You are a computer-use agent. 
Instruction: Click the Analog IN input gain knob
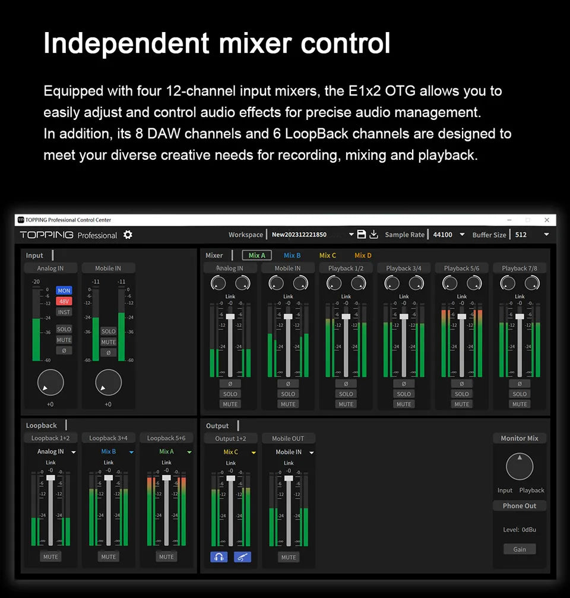point(50,383)
